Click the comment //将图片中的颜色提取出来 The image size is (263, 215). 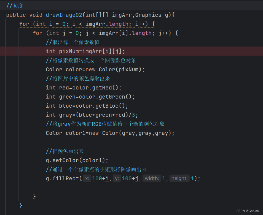(78, 78)
